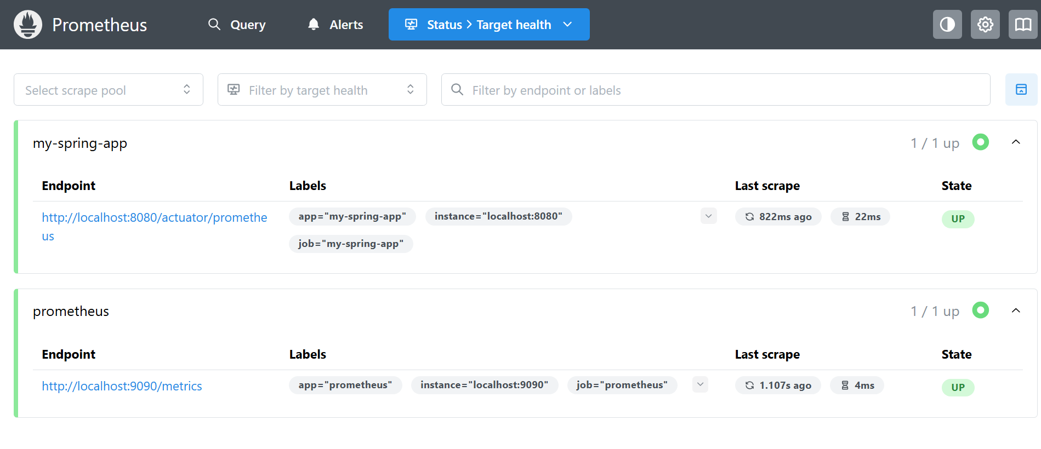Expand labels for localhost:8080 target
This screenshot has width=1041, height=449.
[x=708, y=216]
